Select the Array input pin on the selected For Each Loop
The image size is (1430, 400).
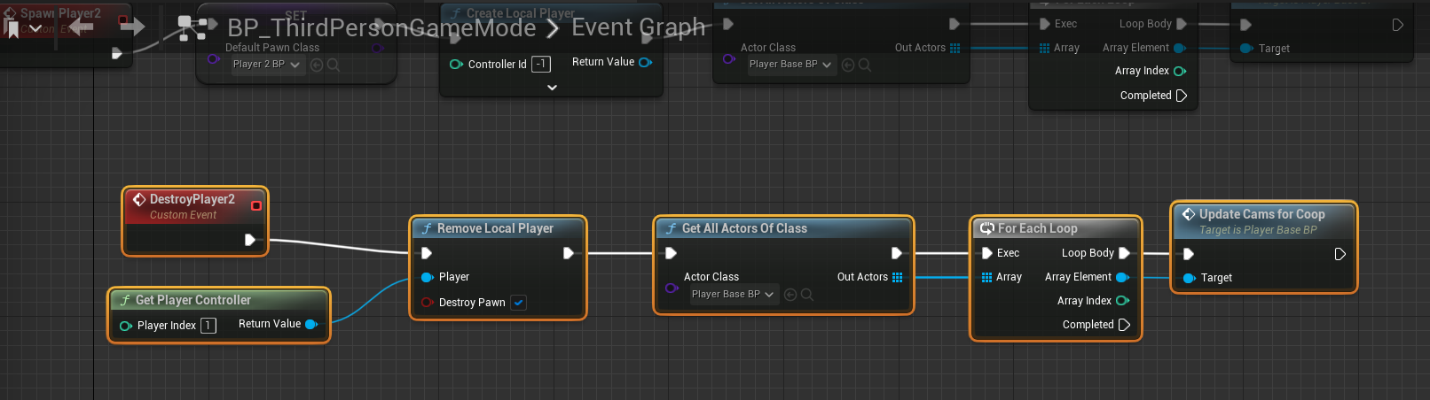[986, 277]
